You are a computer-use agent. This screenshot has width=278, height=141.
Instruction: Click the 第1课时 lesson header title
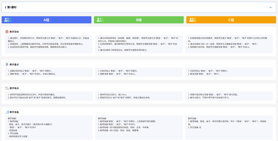(x=12, y=7)
